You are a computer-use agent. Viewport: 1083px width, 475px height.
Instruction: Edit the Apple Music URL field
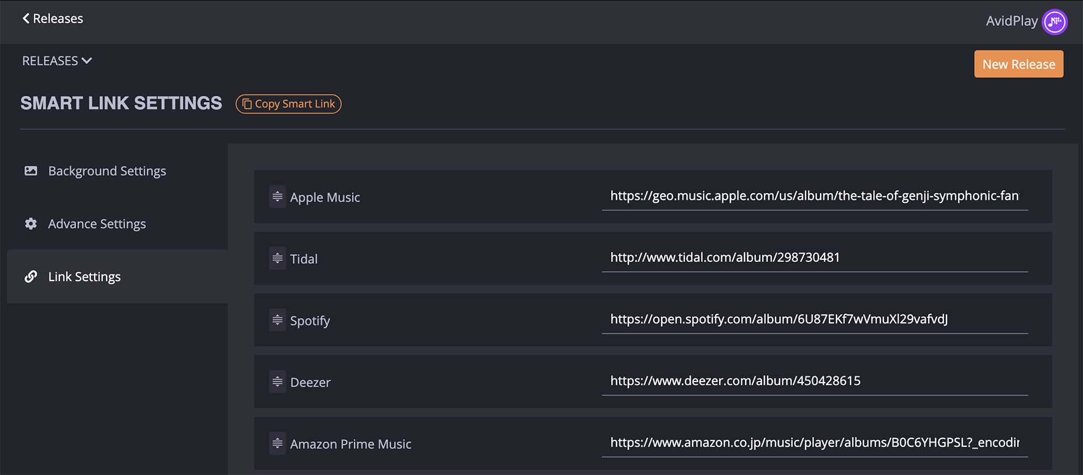(814, 196)
